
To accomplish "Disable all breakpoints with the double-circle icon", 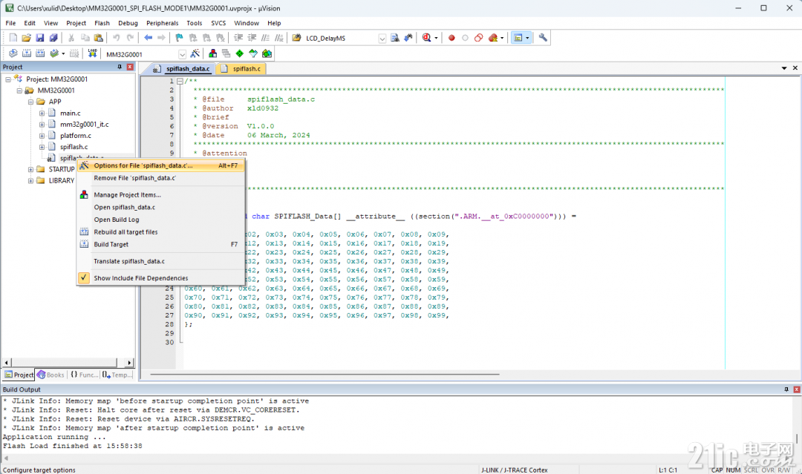I will tap(479, 38).
